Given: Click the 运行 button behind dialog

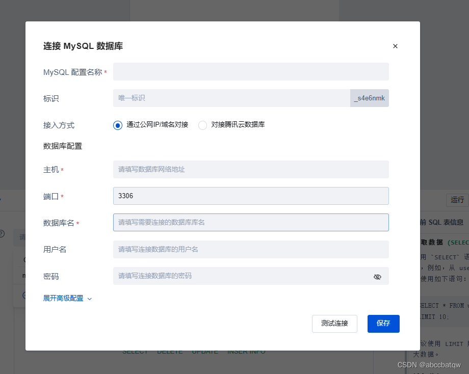Looking at the screenshot, I should (x=457, y=200).
